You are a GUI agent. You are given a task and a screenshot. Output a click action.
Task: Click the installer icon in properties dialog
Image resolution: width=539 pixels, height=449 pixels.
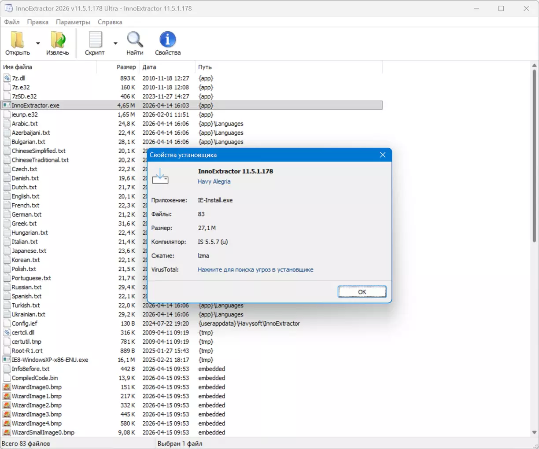coord(160,176)
